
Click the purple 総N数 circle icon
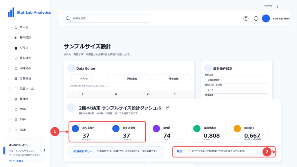[x=156, y=128]
